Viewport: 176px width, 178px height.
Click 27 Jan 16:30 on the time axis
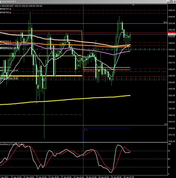(x=41, y=177)
